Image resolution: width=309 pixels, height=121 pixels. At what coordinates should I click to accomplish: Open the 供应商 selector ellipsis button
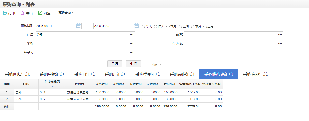(280, 44)
